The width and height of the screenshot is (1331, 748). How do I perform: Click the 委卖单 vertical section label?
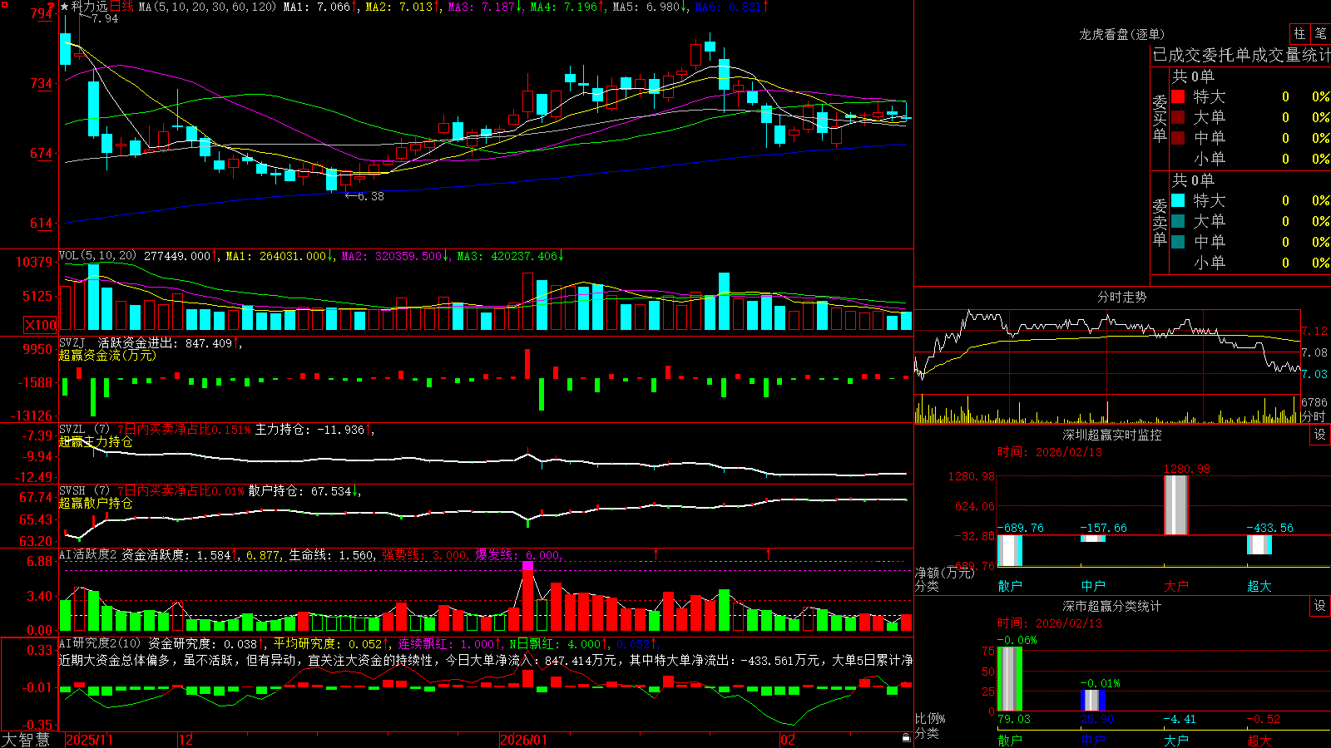point(1160,221)
